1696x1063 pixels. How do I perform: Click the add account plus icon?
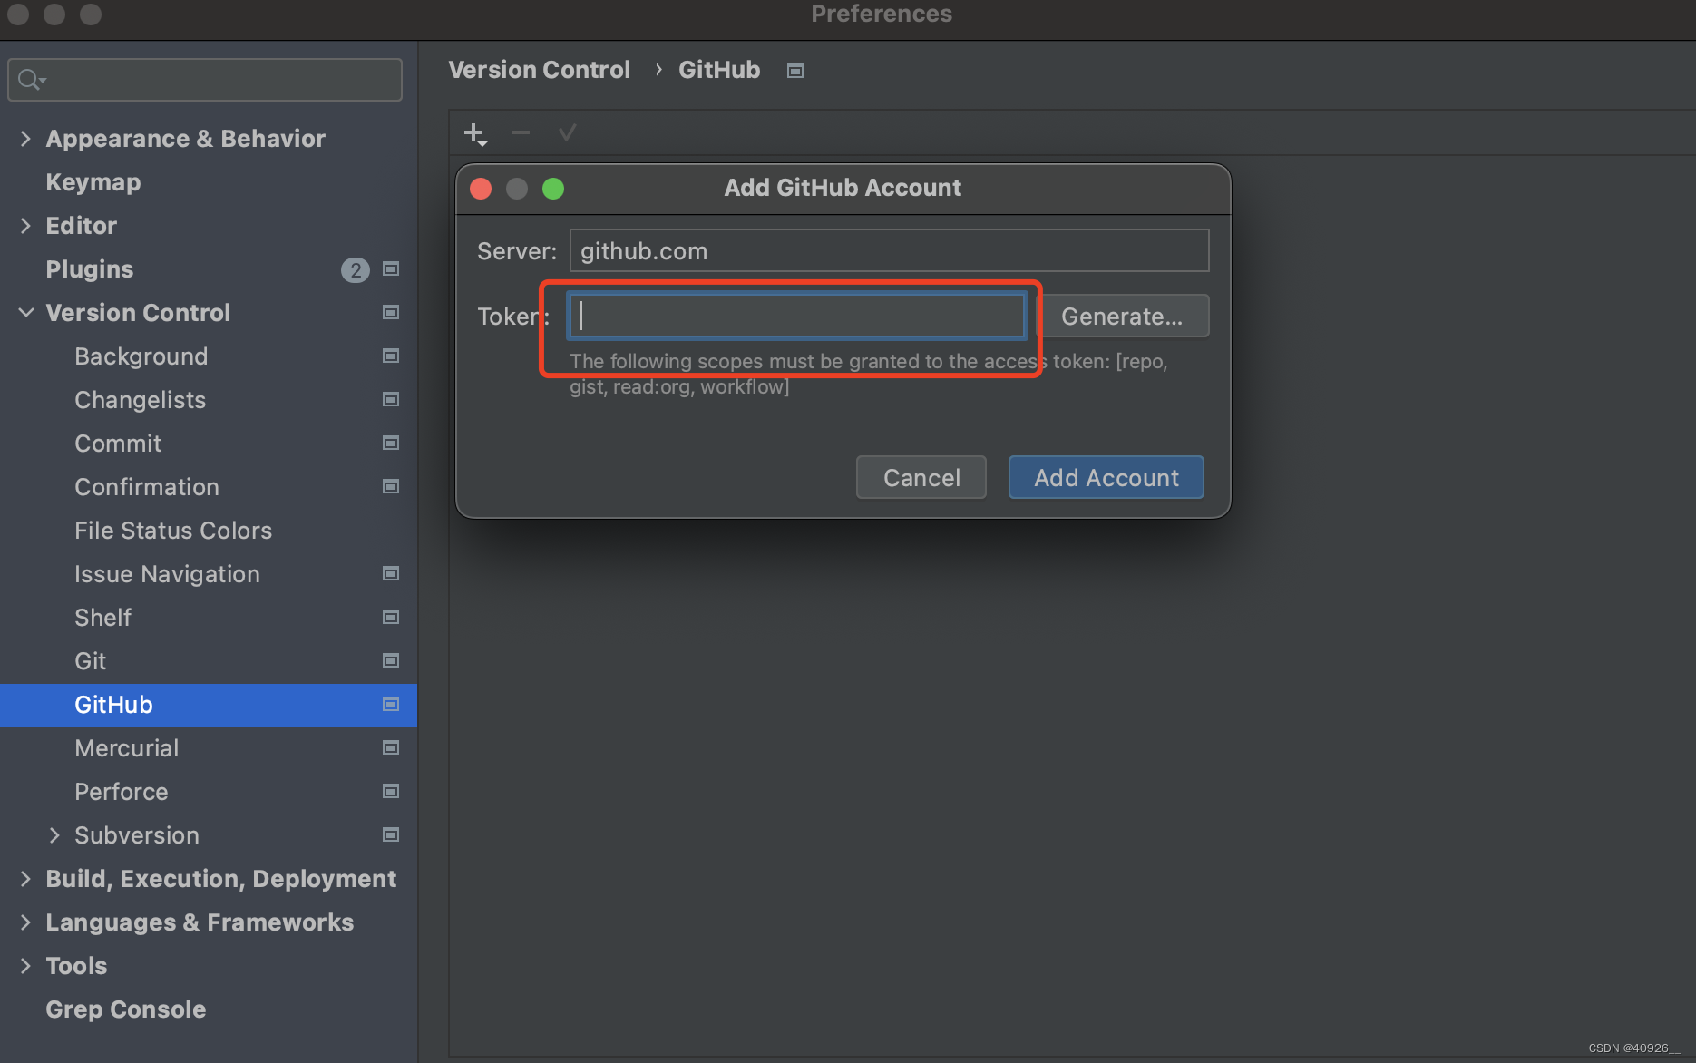[x=475, y=134]
